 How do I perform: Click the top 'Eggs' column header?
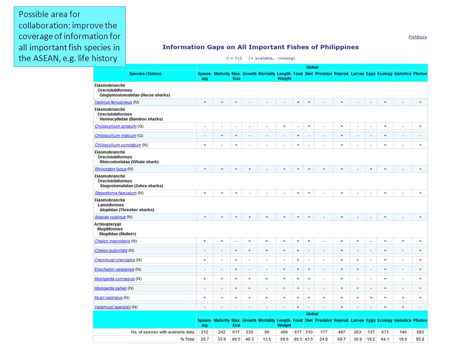click(x=371, y=74)
